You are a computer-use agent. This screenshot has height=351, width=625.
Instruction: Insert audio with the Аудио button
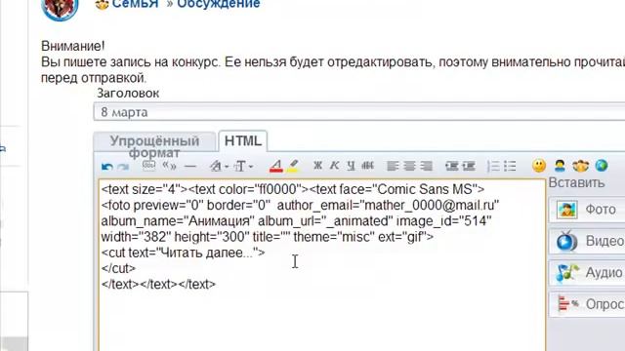click(x=587, y=273)
